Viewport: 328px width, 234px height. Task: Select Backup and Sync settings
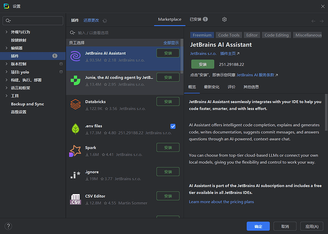28,104
